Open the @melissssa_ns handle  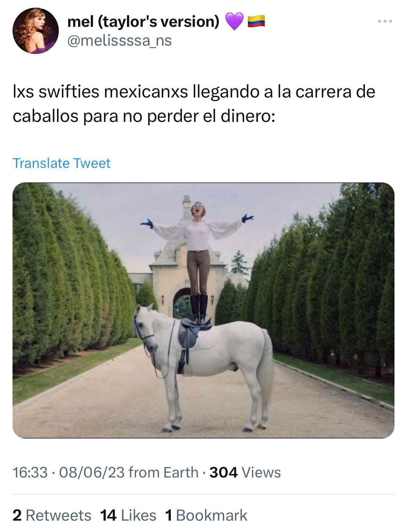pyautogui.click(x=120, y=41)
